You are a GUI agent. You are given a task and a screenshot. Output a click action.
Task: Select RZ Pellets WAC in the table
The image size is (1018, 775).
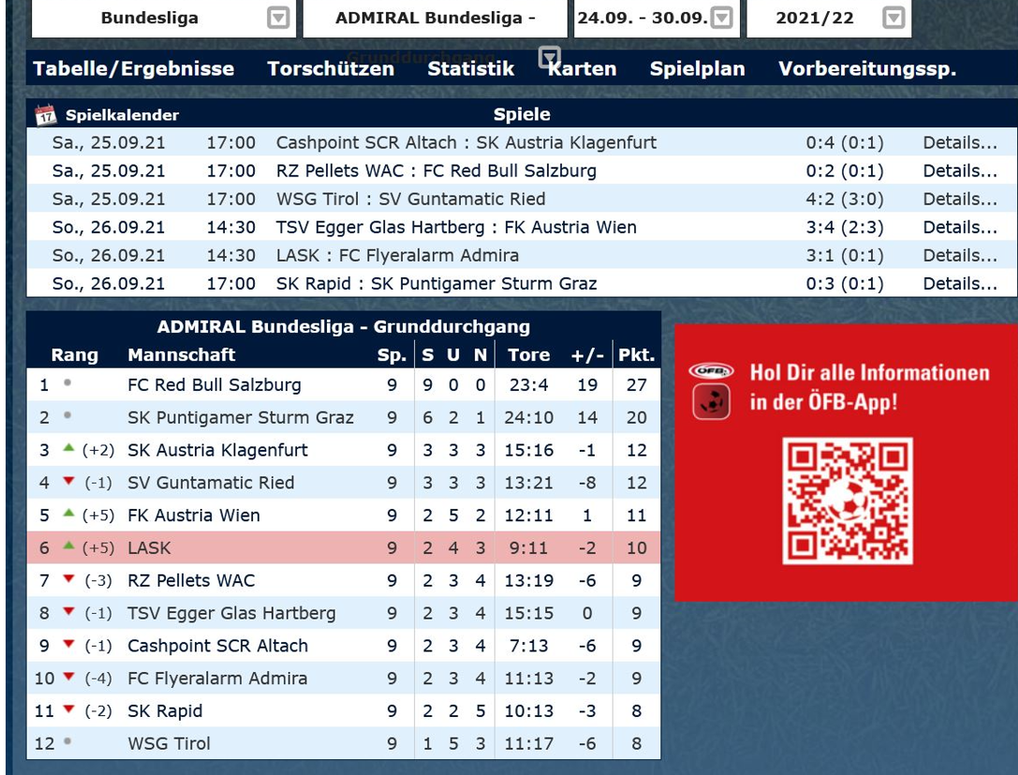pos(192,580)
